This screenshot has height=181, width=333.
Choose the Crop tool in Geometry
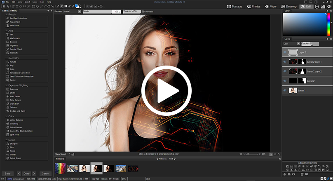click(12, 69)
